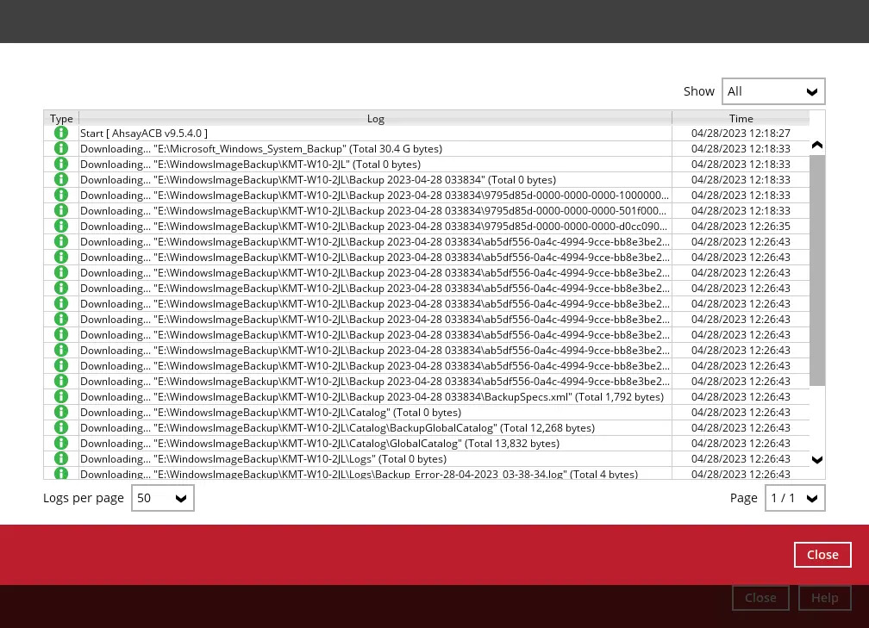Viewport: 869px width, 628px height.
Task: Select the 04/28/2023 12:18:27 time cell
Action: pos(741,134)
